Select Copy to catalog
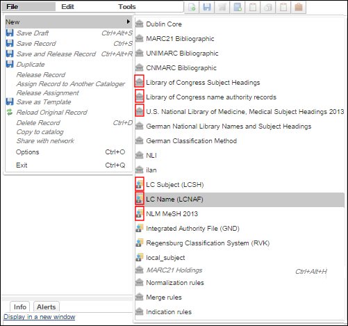This screenshot has width=348, height=326. 40,132
